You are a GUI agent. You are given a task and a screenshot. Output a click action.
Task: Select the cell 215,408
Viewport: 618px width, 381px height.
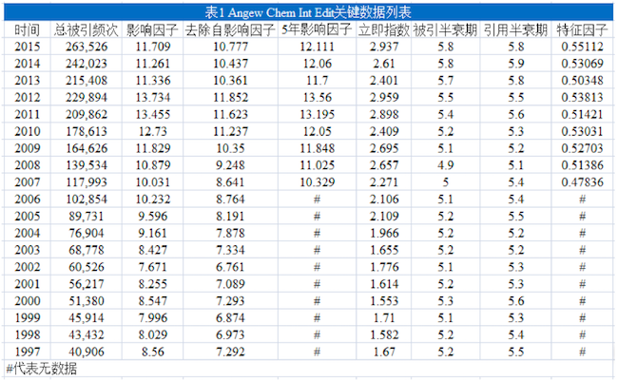87,81
